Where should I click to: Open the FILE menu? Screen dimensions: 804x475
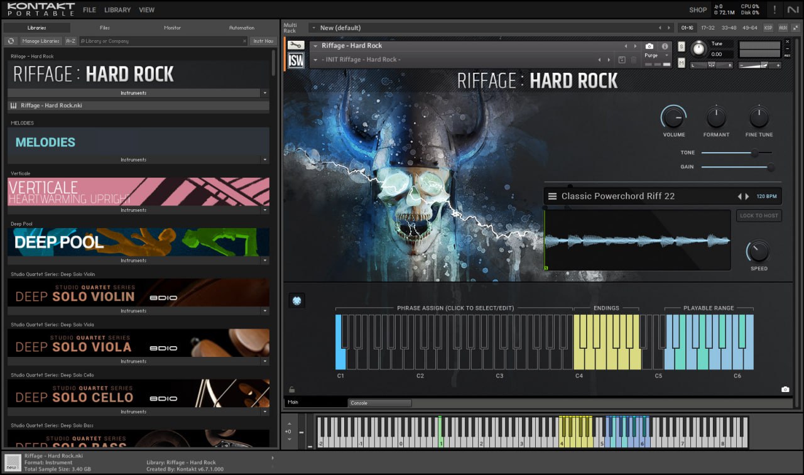pyautogui.click(x=89, y=10)
